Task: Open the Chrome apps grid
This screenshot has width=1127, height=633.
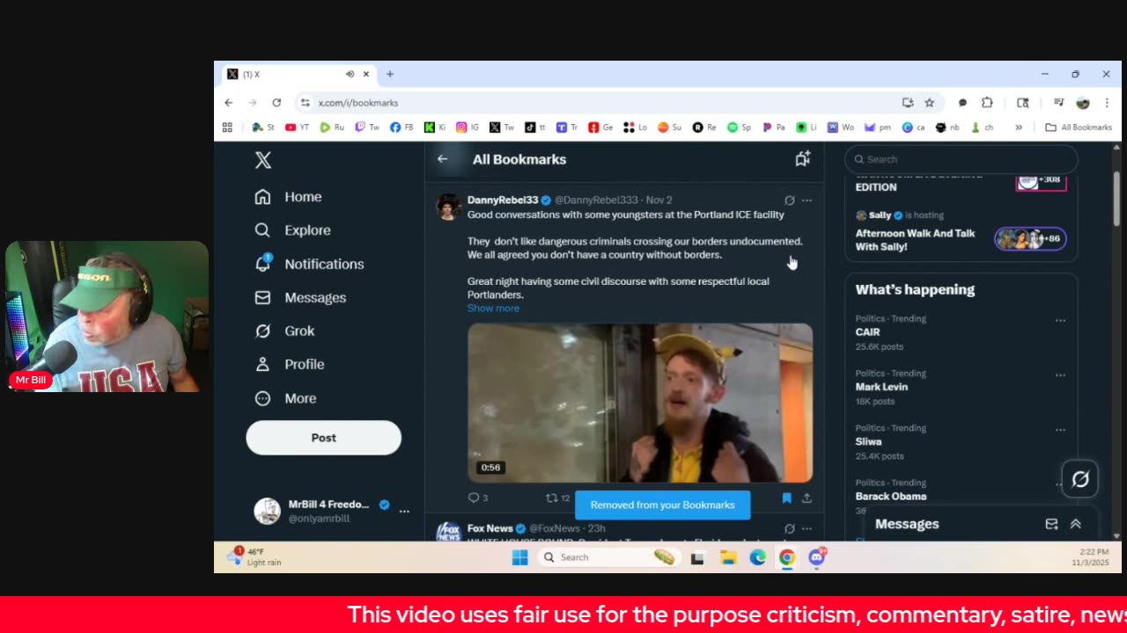Action: (x=227, y=127)
